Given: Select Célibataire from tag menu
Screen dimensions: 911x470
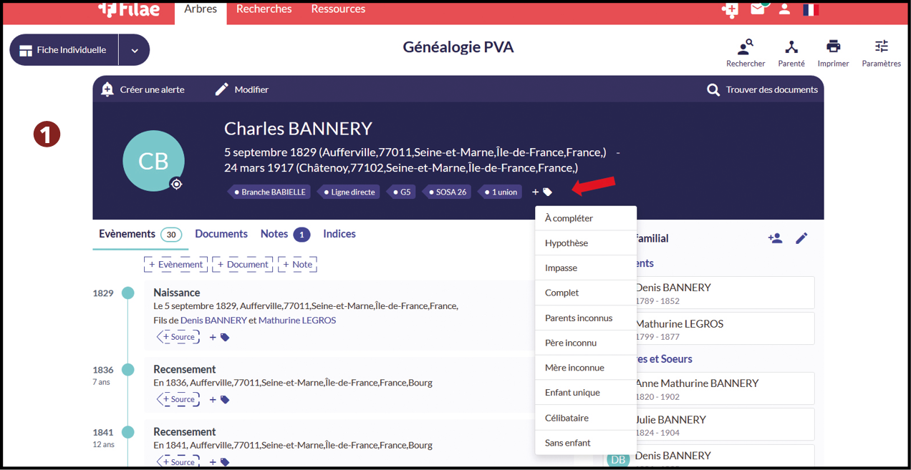Looking at the screenshot, I should click(x=586, y=418).
